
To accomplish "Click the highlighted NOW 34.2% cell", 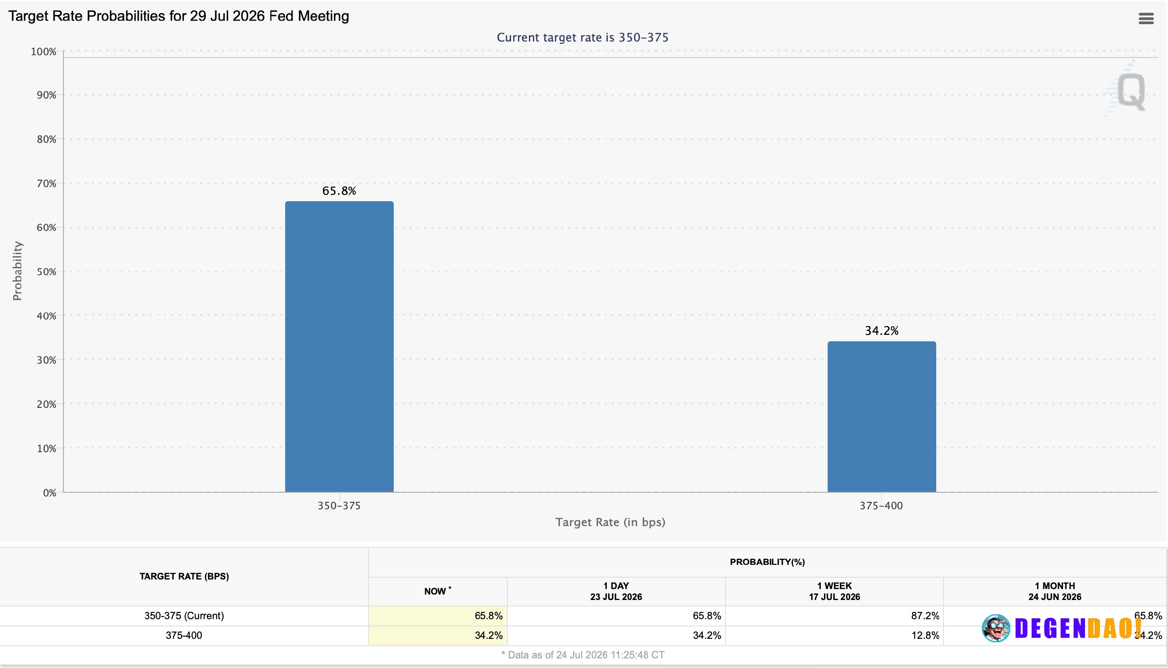I will (438, 636).
